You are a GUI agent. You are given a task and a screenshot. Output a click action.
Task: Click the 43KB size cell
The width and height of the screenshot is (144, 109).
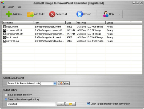[69, 37]
